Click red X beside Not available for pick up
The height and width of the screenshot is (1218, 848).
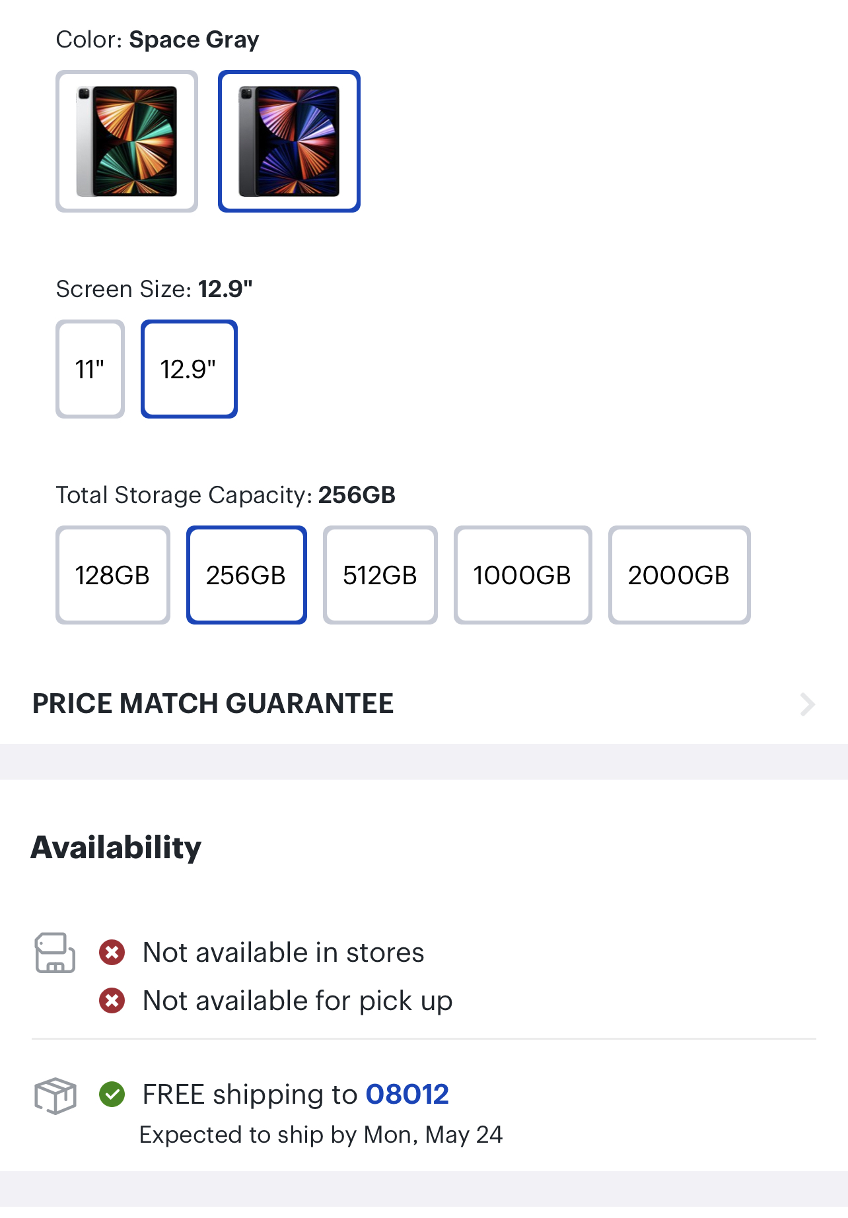coord(112,1001)
